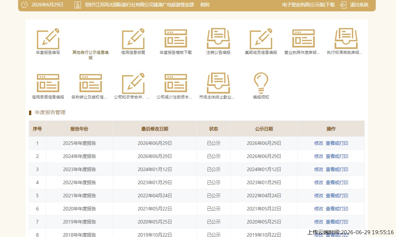
Task: Select the 2018年年度报告 cell
Action: coord(79,233)
